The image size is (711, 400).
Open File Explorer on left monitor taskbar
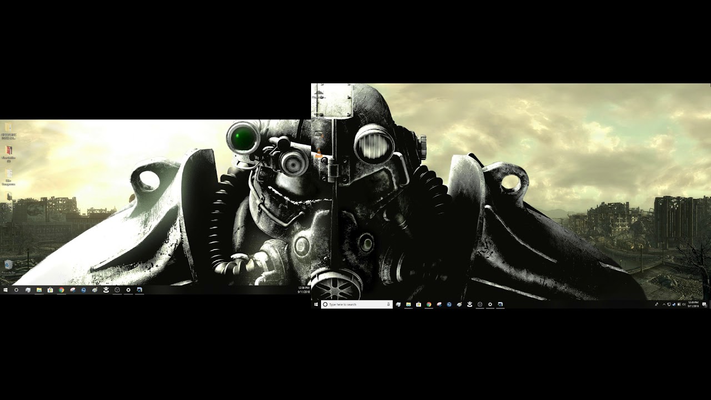pos(39,290)
